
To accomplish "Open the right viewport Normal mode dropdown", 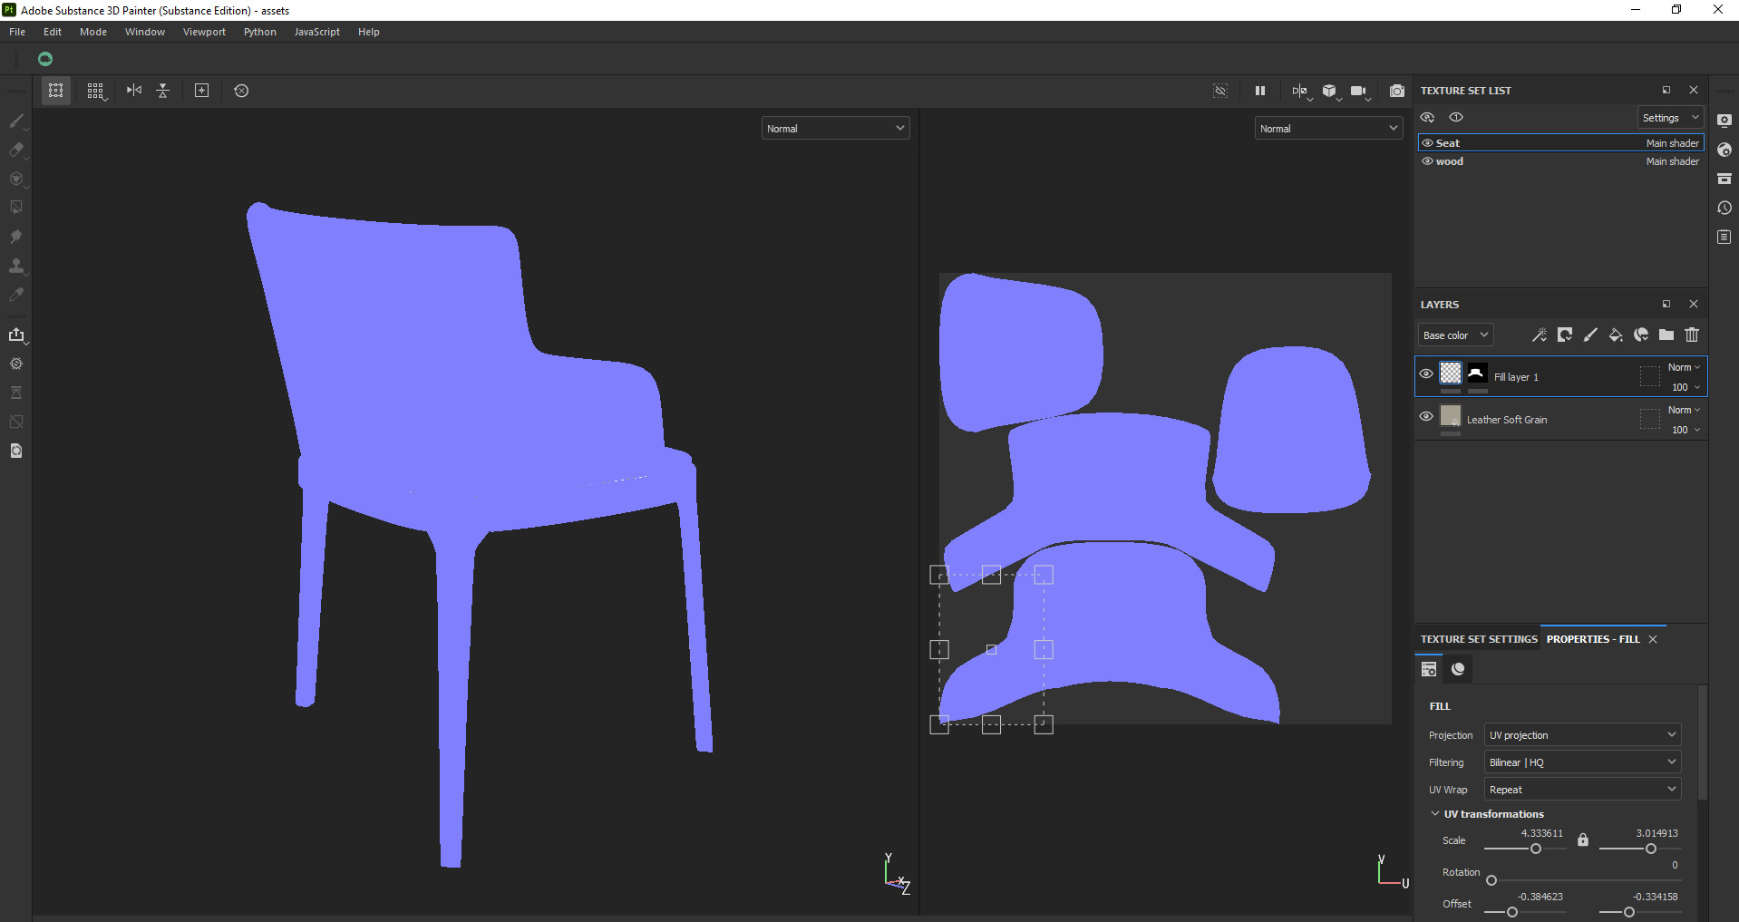I will pos(1328,129).
